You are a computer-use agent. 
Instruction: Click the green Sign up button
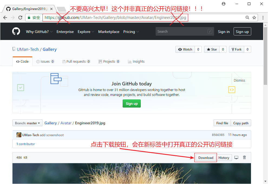(x=132, y=103)
